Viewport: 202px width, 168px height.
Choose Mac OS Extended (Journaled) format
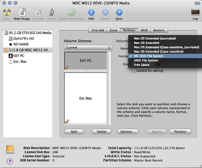coord(165,38)
